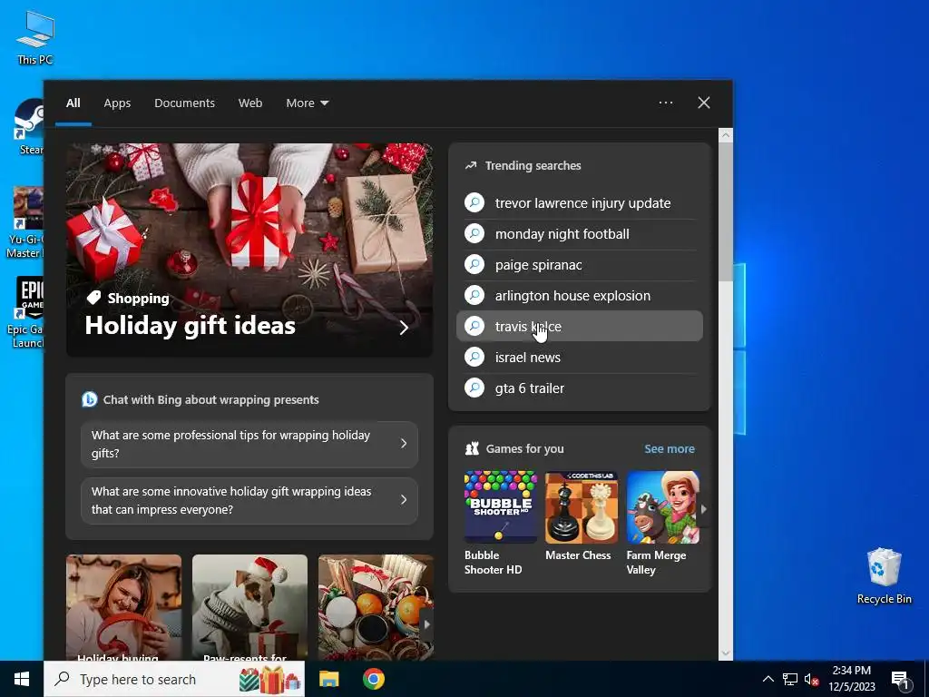Open Steam desktop shortcut
929x697 pixels.
30,127
